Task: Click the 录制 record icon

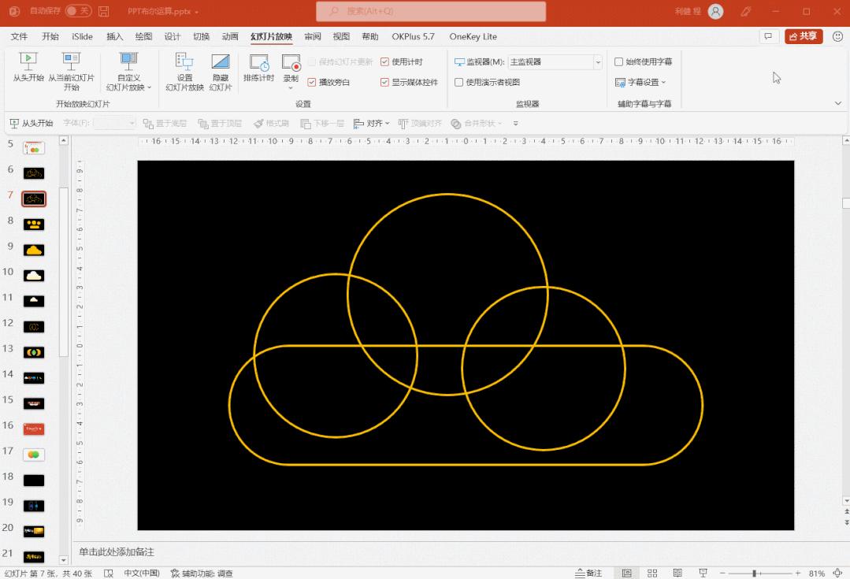Action: [x=291, y=63]
